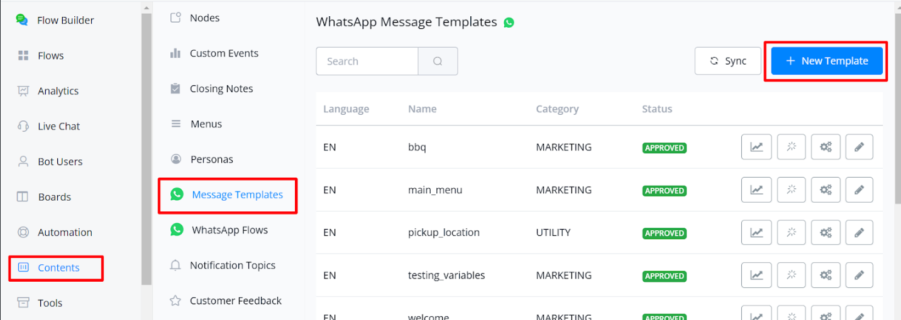Click the analytics chart icon for testing_variables row

[756, 275]
